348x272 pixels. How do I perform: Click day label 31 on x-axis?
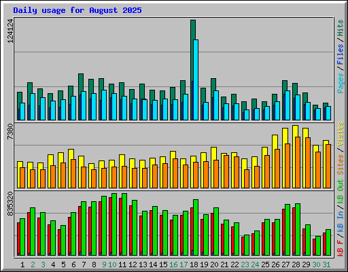(326, 265)
